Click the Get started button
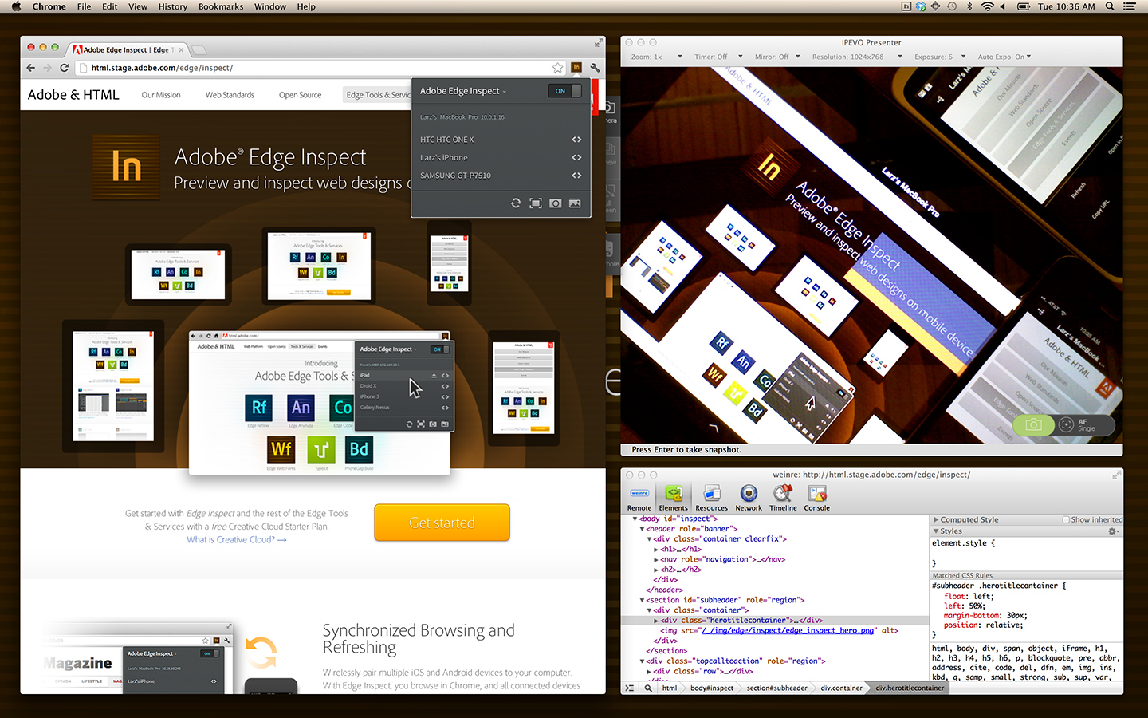The height and width of the screenshot is (718, 1148). tap(442, 523)
